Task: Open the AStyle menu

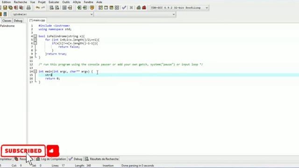Action: click(x=77, y=2)
